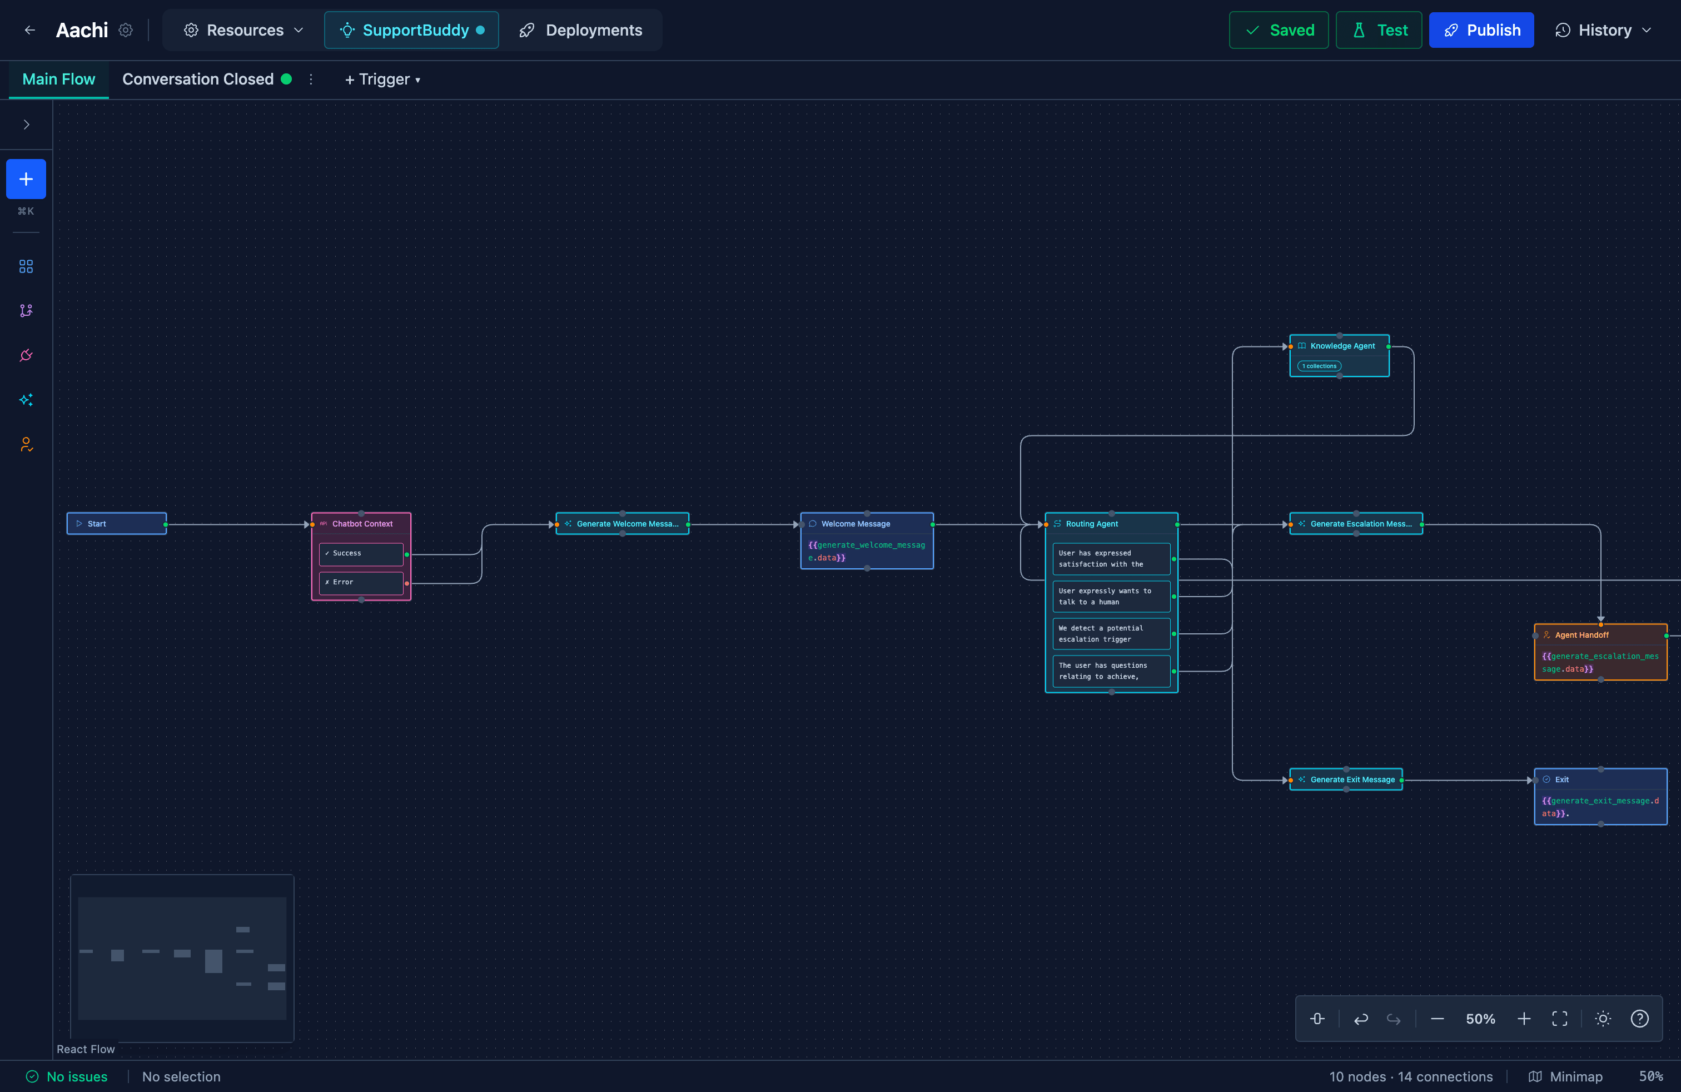
Task: Open History dropdown
Action: click(x=1603, y=31)
